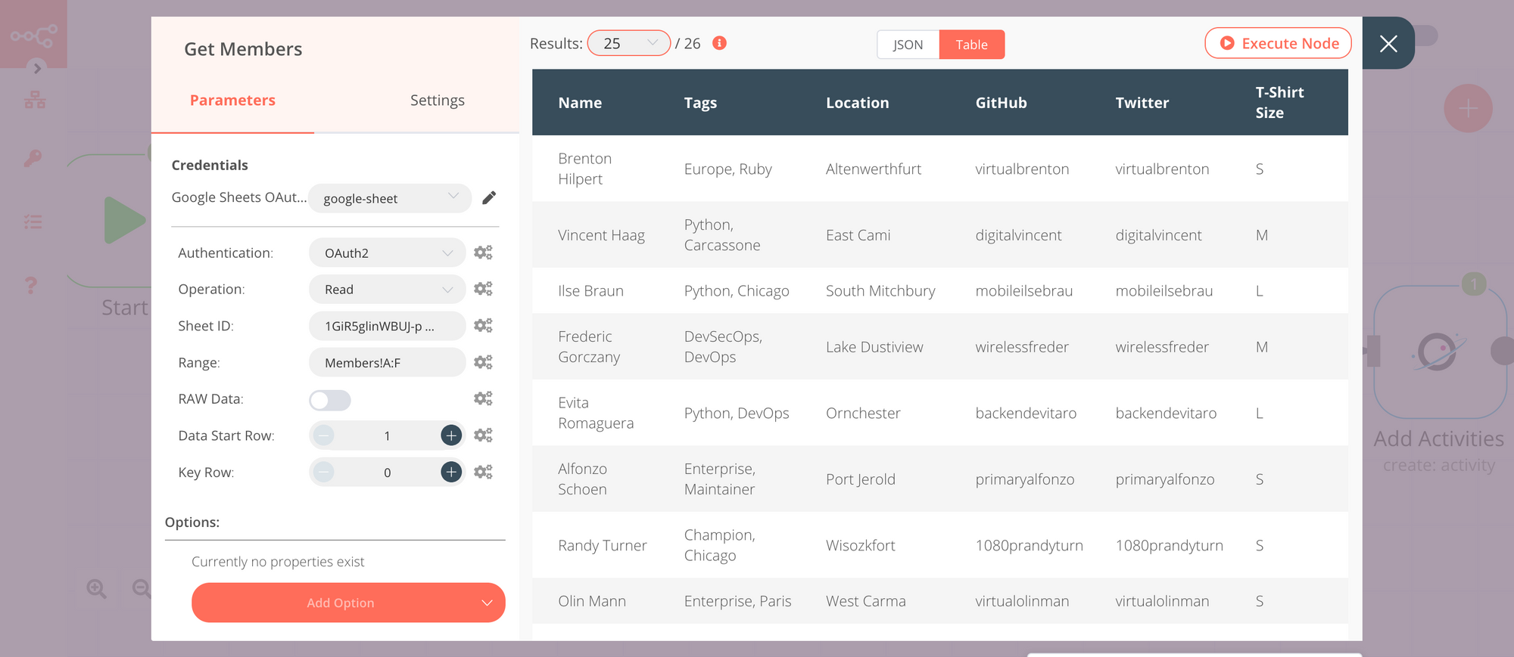This screenshot has width=1514, height=657.
Task: Click the wirelessfreder GitHub cell
Action: [1022, 346]
